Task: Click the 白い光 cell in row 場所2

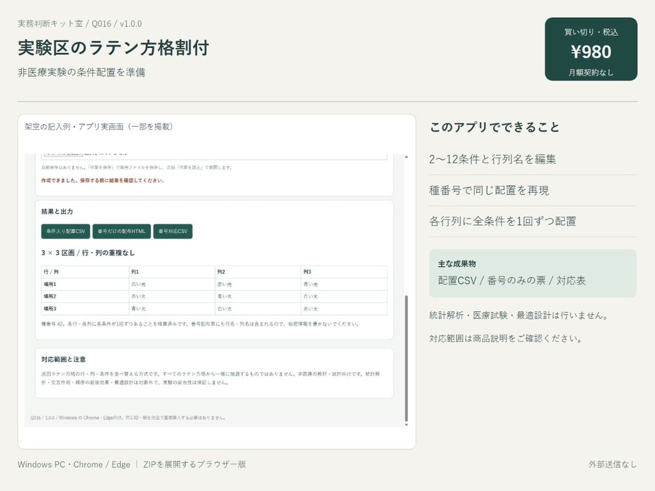Action: point(344,297)
